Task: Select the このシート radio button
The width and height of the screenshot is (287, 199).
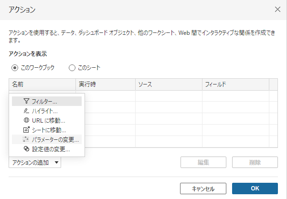Action: [x=73, y=68]
